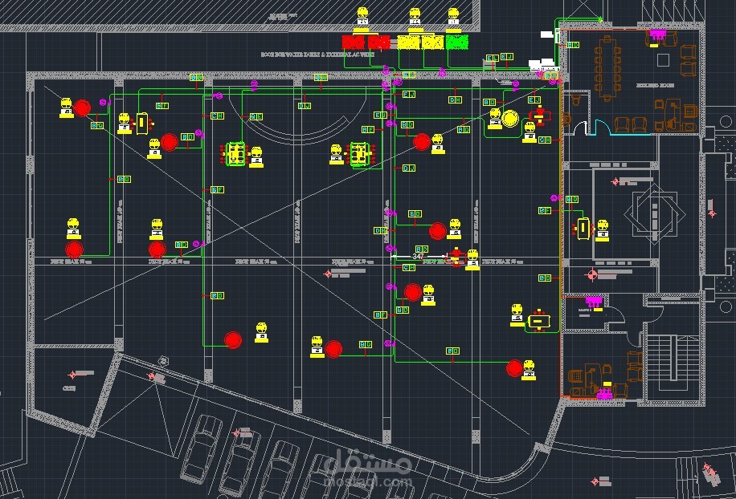The height and width of the screenshot is (499, 736).
Task: Click the red symbol beside the 347 dimension
Action: point(456,257)
